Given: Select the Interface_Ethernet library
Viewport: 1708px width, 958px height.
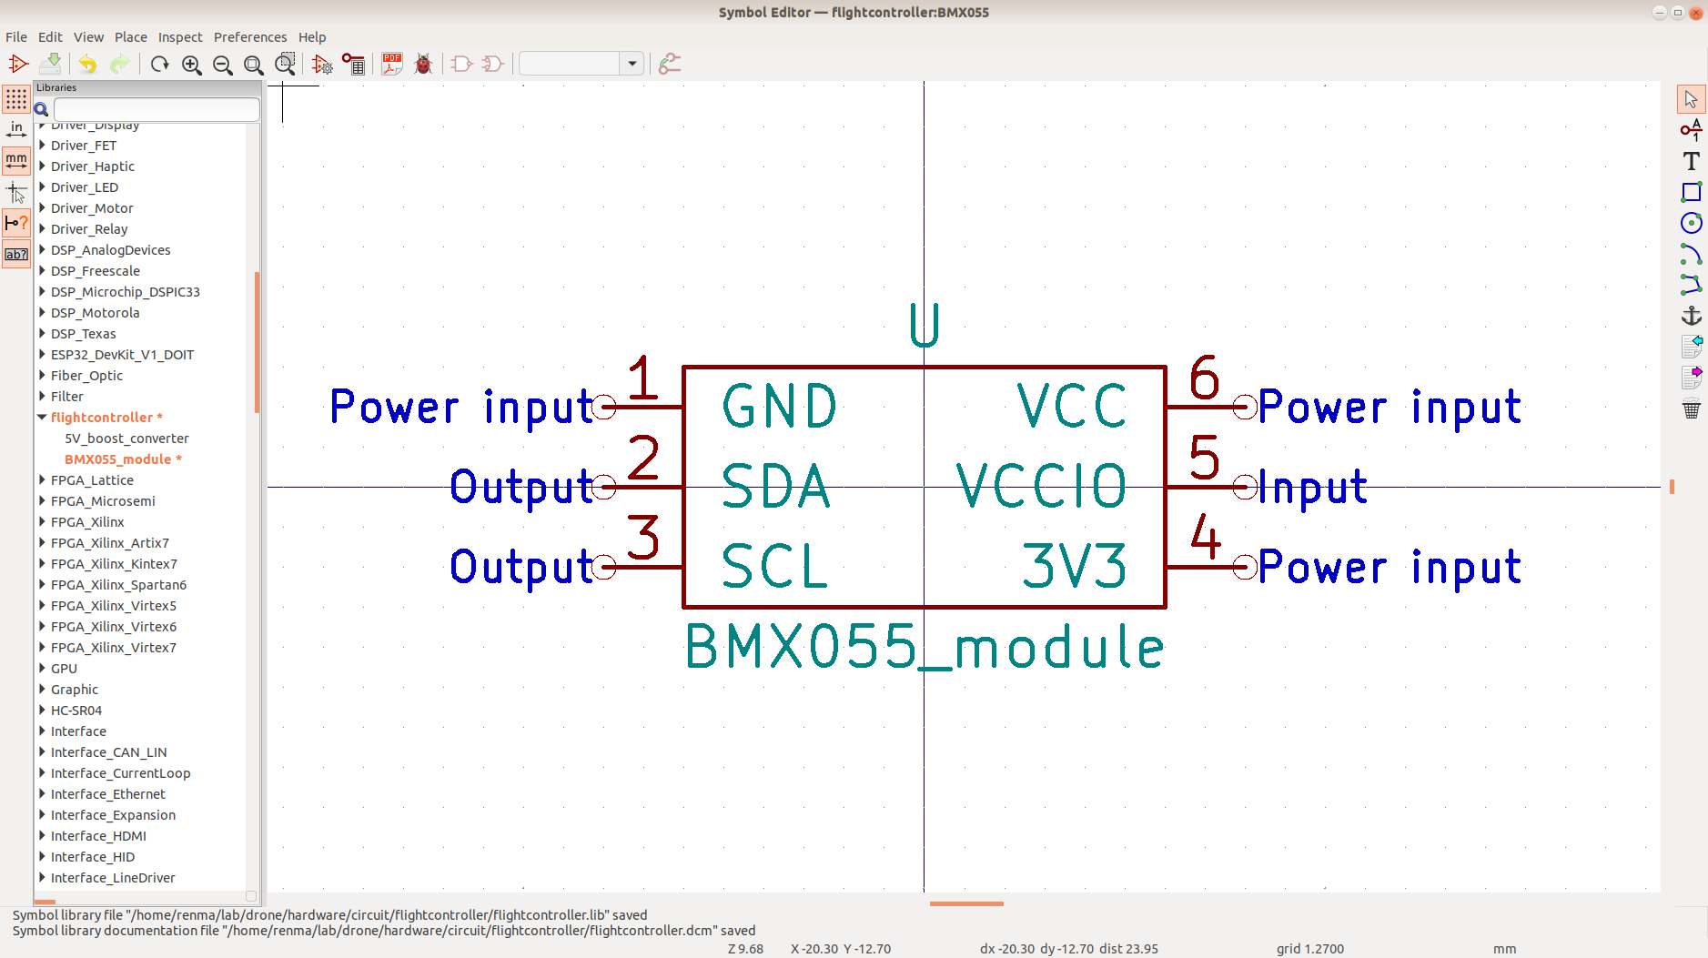Looking at the screenshot, I should coord(108,794).
